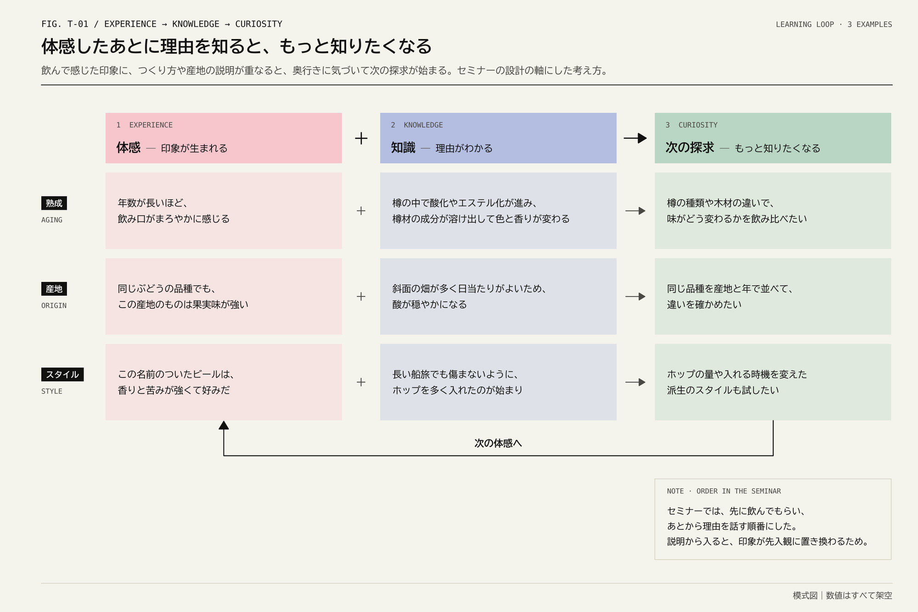
Task: Click the FIG. T-01 figure caption
Action: point(162,24)
